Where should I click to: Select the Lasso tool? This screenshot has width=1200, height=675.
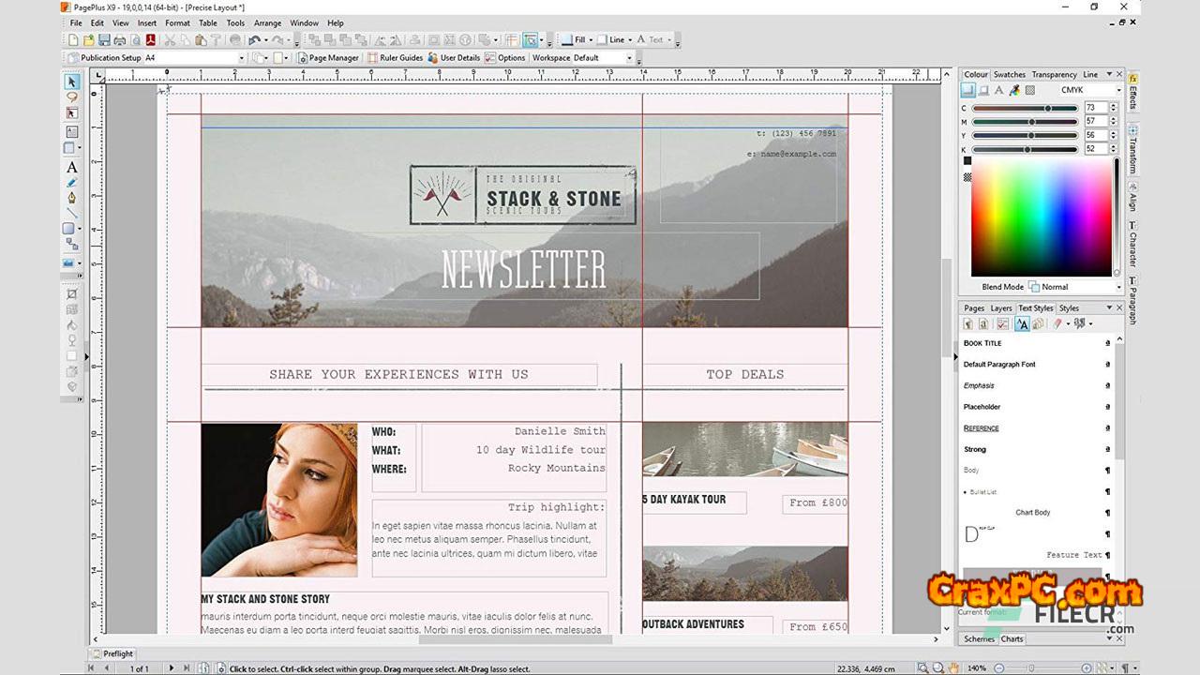(72, 97)
